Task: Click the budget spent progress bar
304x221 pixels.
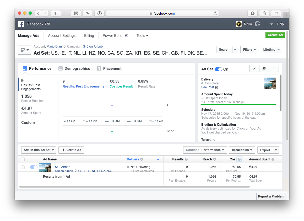Action: click(x=239, y=104)
